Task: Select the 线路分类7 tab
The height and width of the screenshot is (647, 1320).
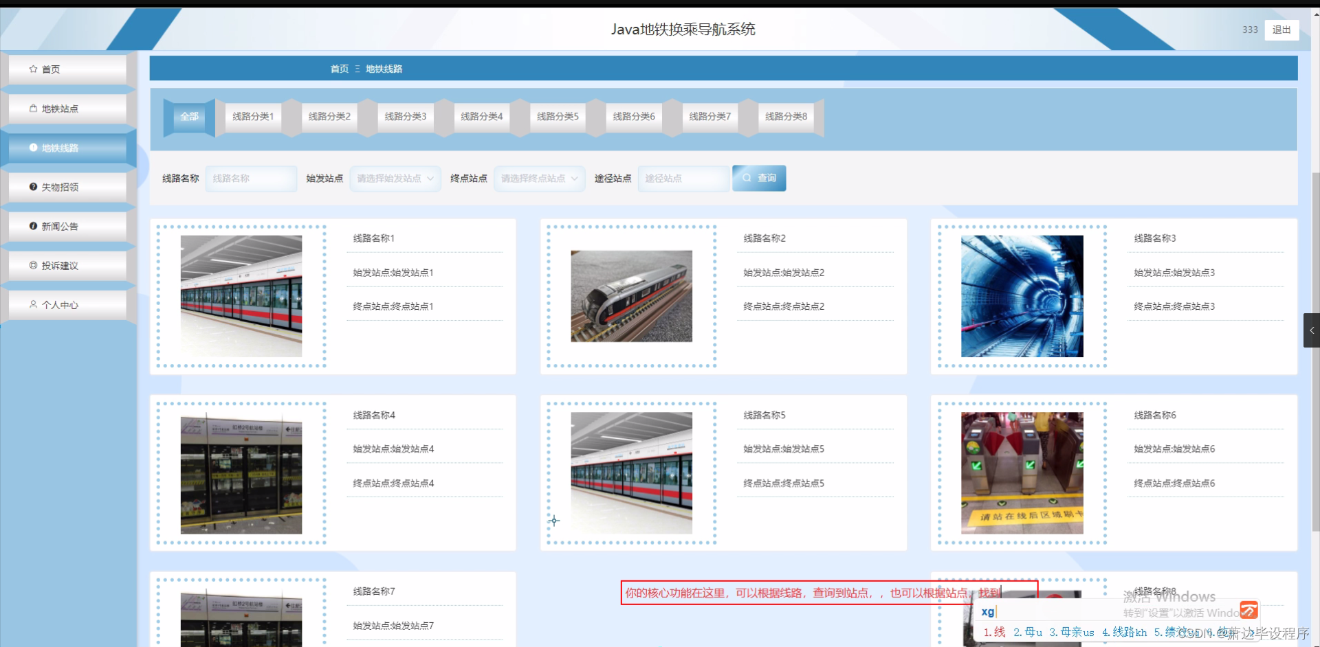Action: [x=710, y=117]
